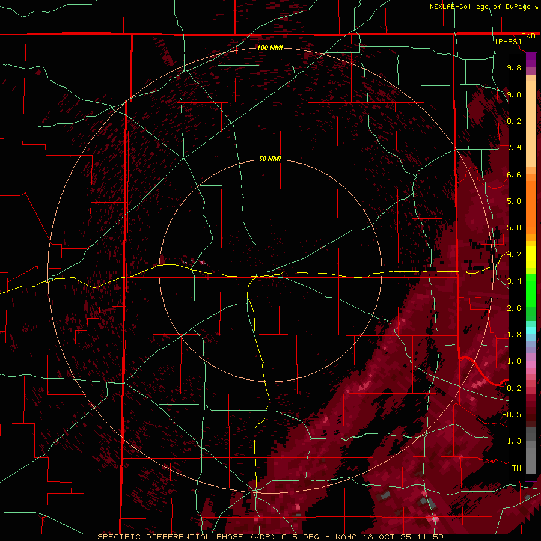Click the 3.4 scale value
541x541 pixels.
[x=514, y=281]
